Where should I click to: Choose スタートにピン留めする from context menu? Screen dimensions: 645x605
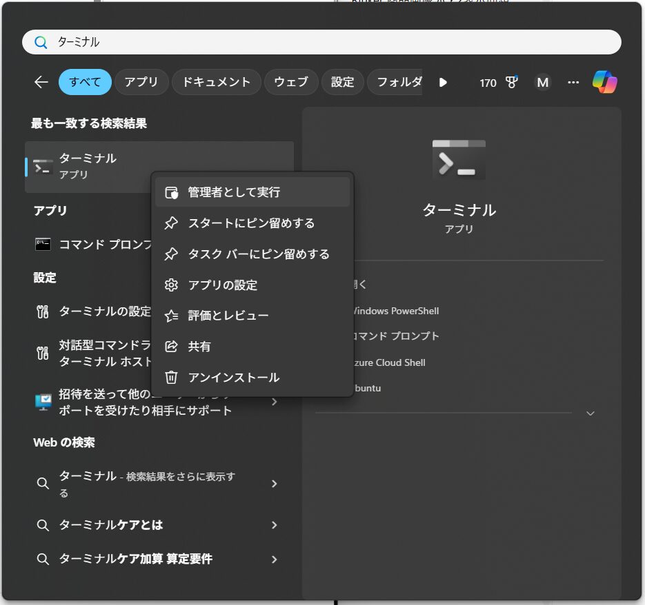click(252, 223)
